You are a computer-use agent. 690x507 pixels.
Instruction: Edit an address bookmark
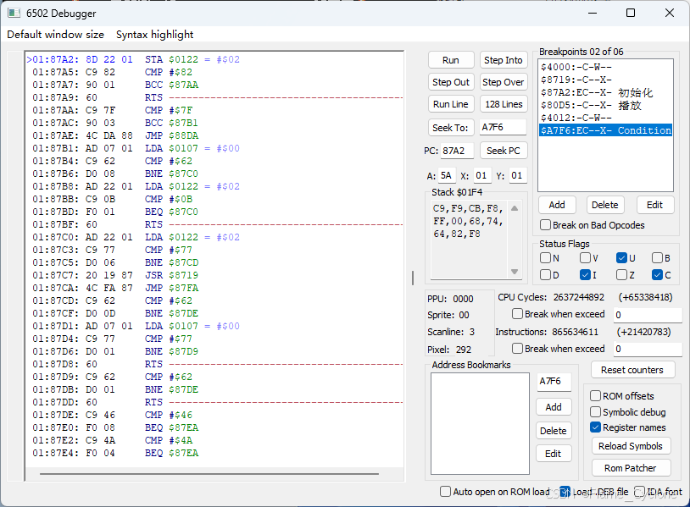(x=554, y=454)
